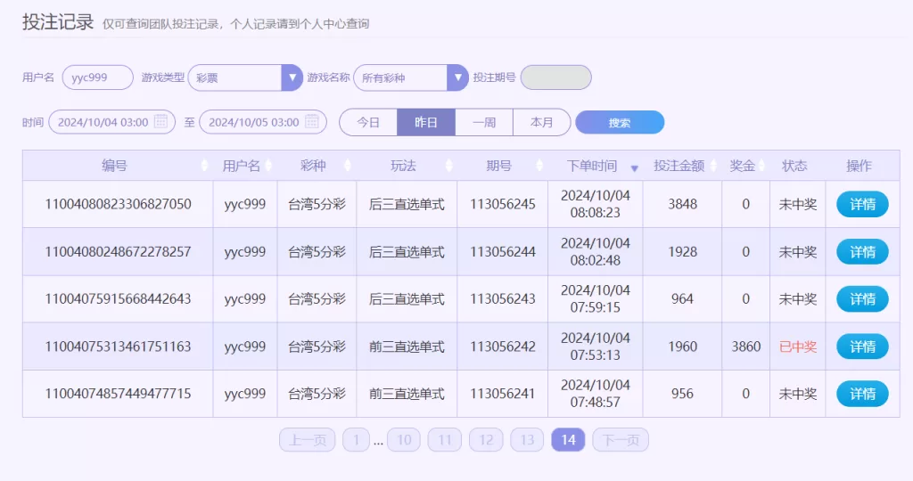Click the 投注记录 page title
Screen dimensions: 913x481
point(58,22)
